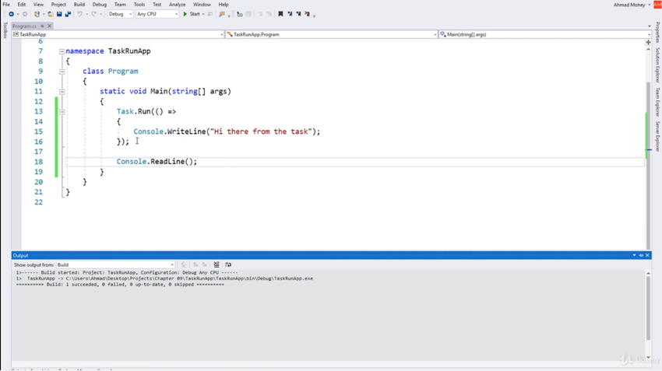The width and height of the screenshot is (662, 371).
Task: Open the Build menu
Action: point(79,4)
